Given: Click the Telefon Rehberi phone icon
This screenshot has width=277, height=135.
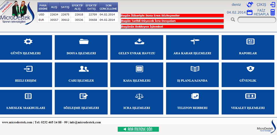Looking at the screenshot, I should (195, 96).
